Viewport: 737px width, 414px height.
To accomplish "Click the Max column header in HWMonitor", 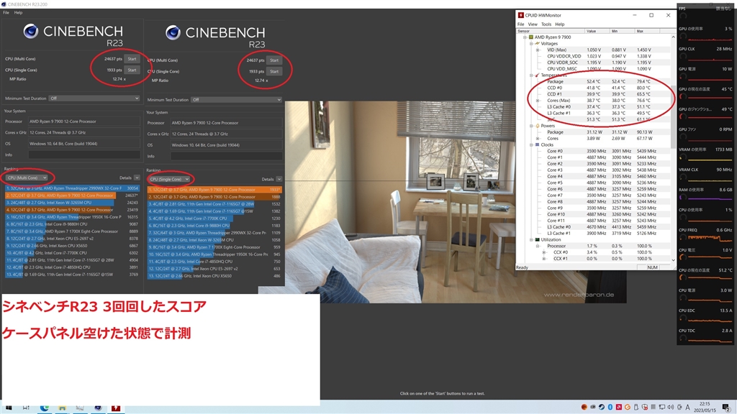I will 647,31.
